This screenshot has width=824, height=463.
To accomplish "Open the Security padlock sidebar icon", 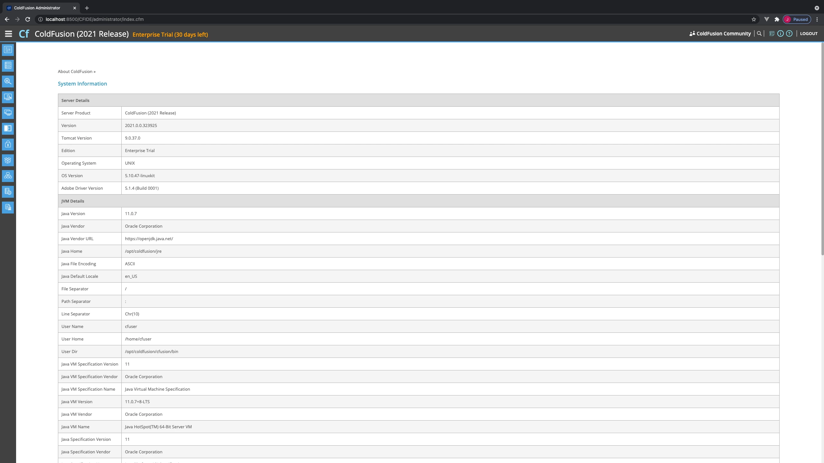I will tap(8, 144).
